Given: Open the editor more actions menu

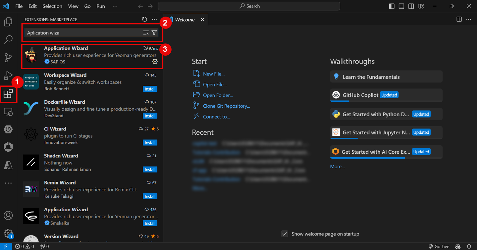Looking at the screenshot, I should click(469, 19).
